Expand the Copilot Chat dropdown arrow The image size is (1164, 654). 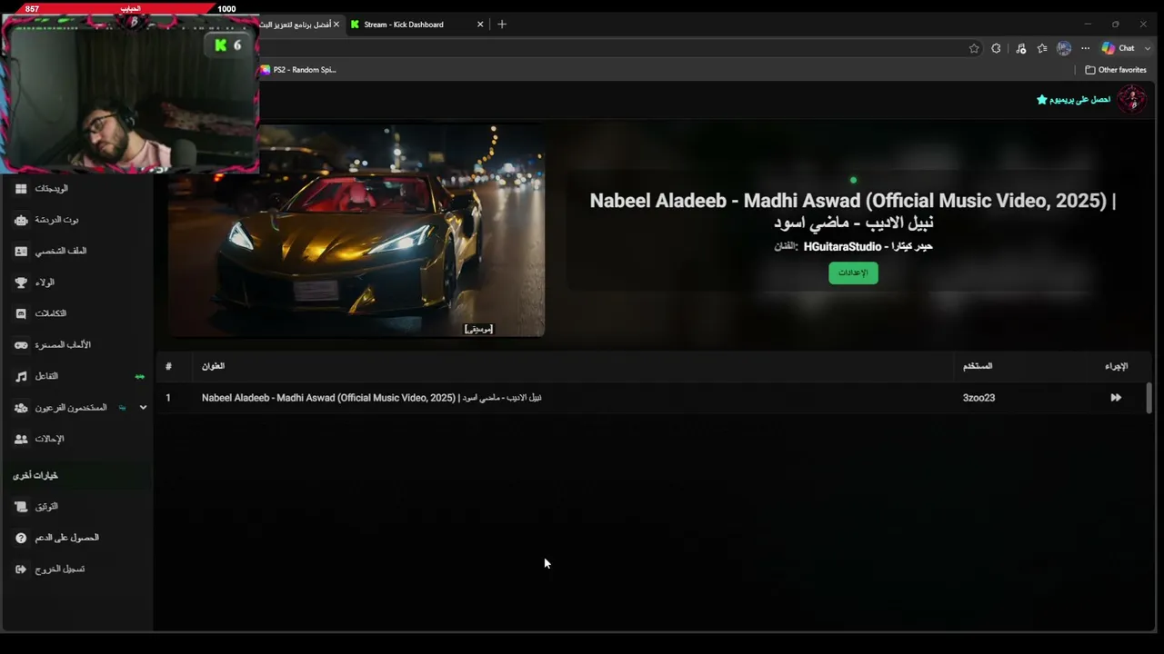pyautogui.click(x=1148, y=48)
